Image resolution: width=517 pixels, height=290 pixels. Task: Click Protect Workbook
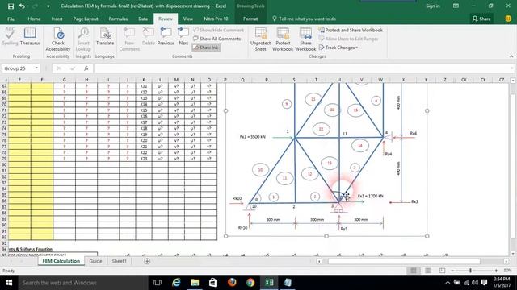tap(283, 39)
